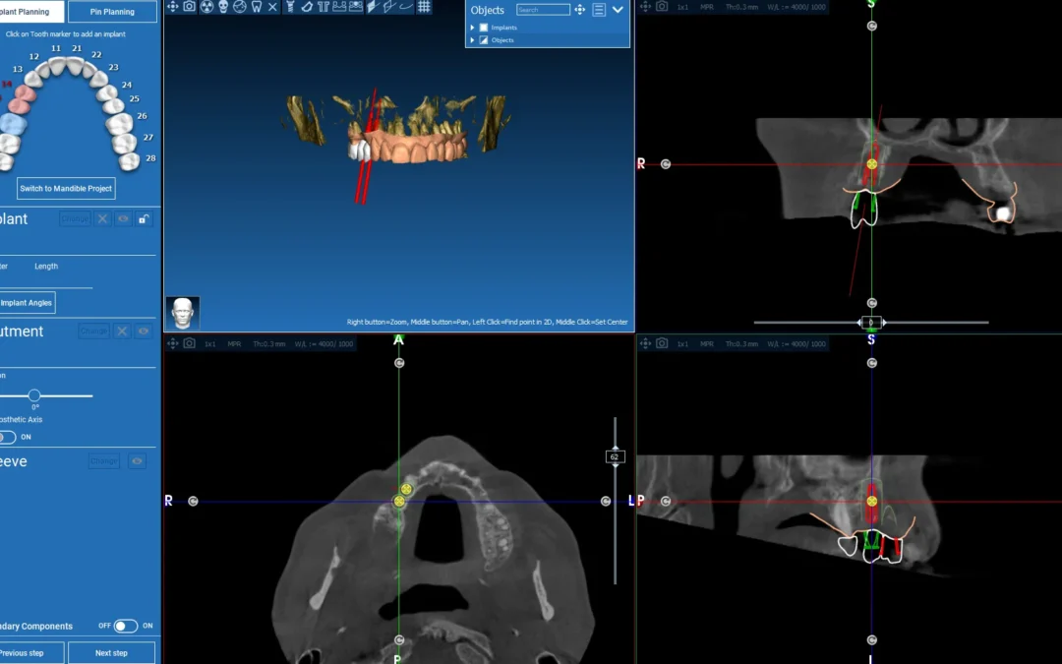Open the MPR mode option in the sagittal view

tap(707, 344)
